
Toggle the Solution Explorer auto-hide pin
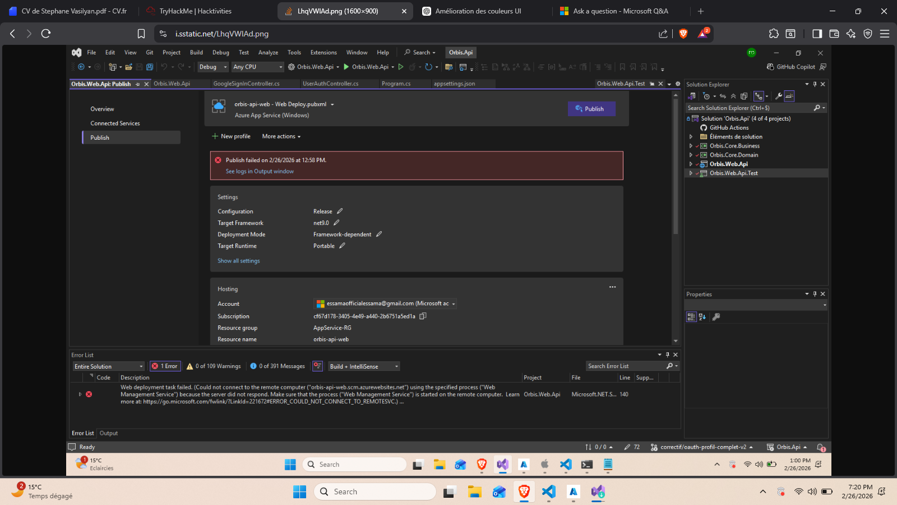tap(815, 84)
